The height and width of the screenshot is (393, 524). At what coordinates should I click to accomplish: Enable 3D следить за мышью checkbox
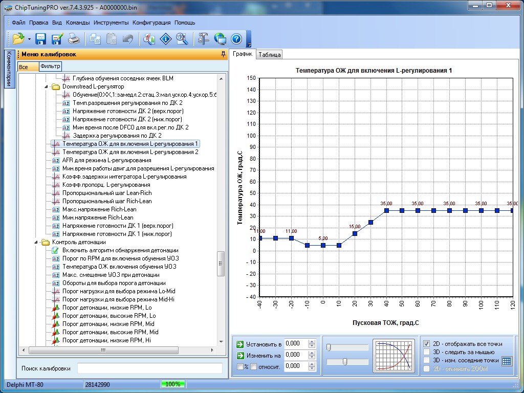pyautogui.click(x=427, y=352)
